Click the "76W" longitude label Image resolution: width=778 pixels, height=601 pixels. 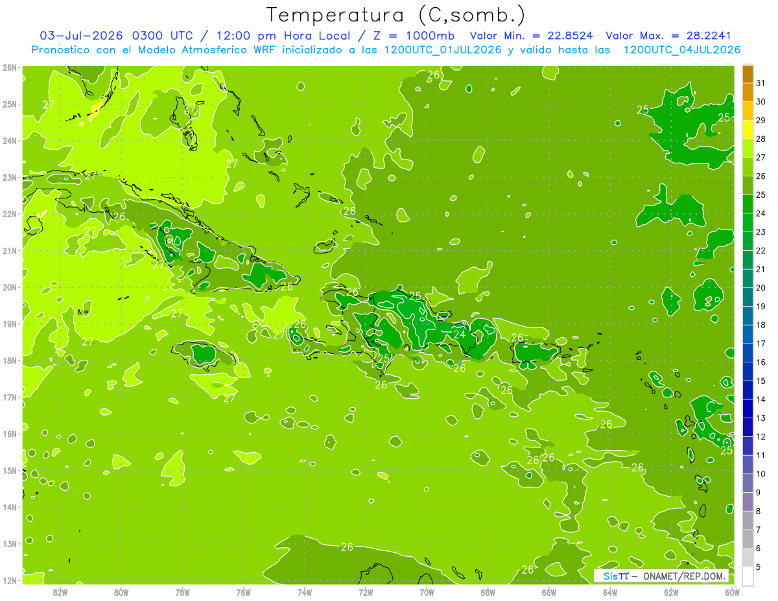[x=244, y=592]
